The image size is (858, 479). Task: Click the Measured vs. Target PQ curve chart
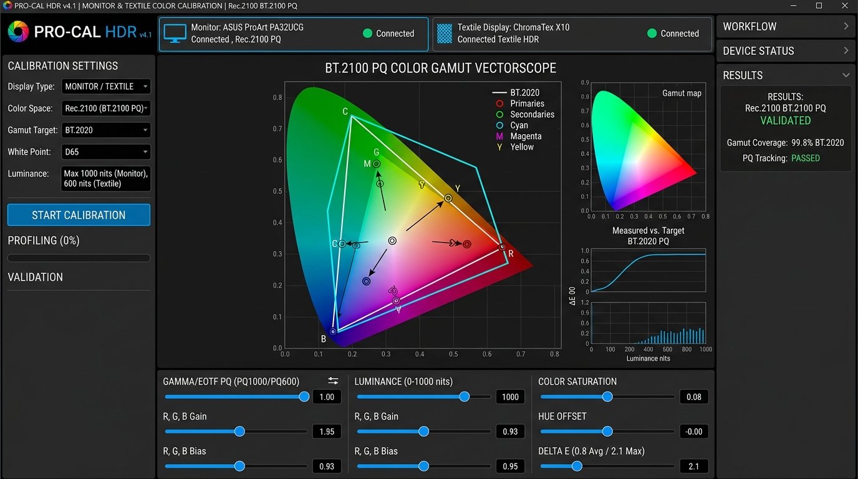coord(648,270)
